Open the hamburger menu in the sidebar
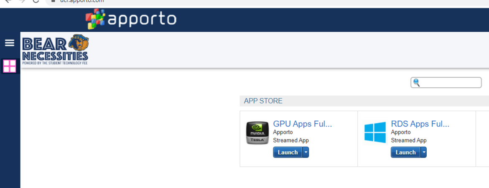Viewport: 489px width, 188px height. coord(10,43)
